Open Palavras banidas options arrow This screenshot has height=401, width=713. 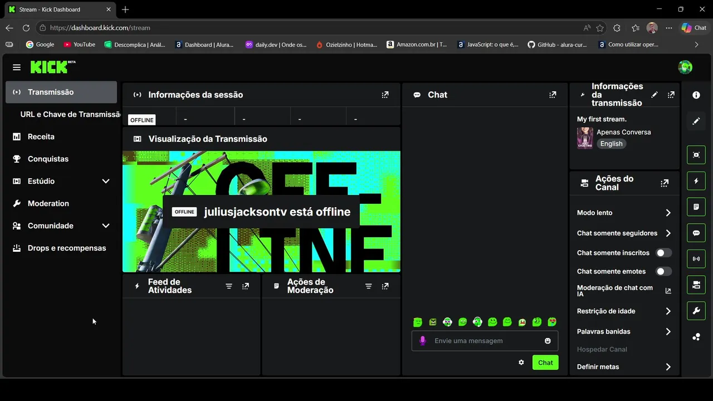coord(668,331)
